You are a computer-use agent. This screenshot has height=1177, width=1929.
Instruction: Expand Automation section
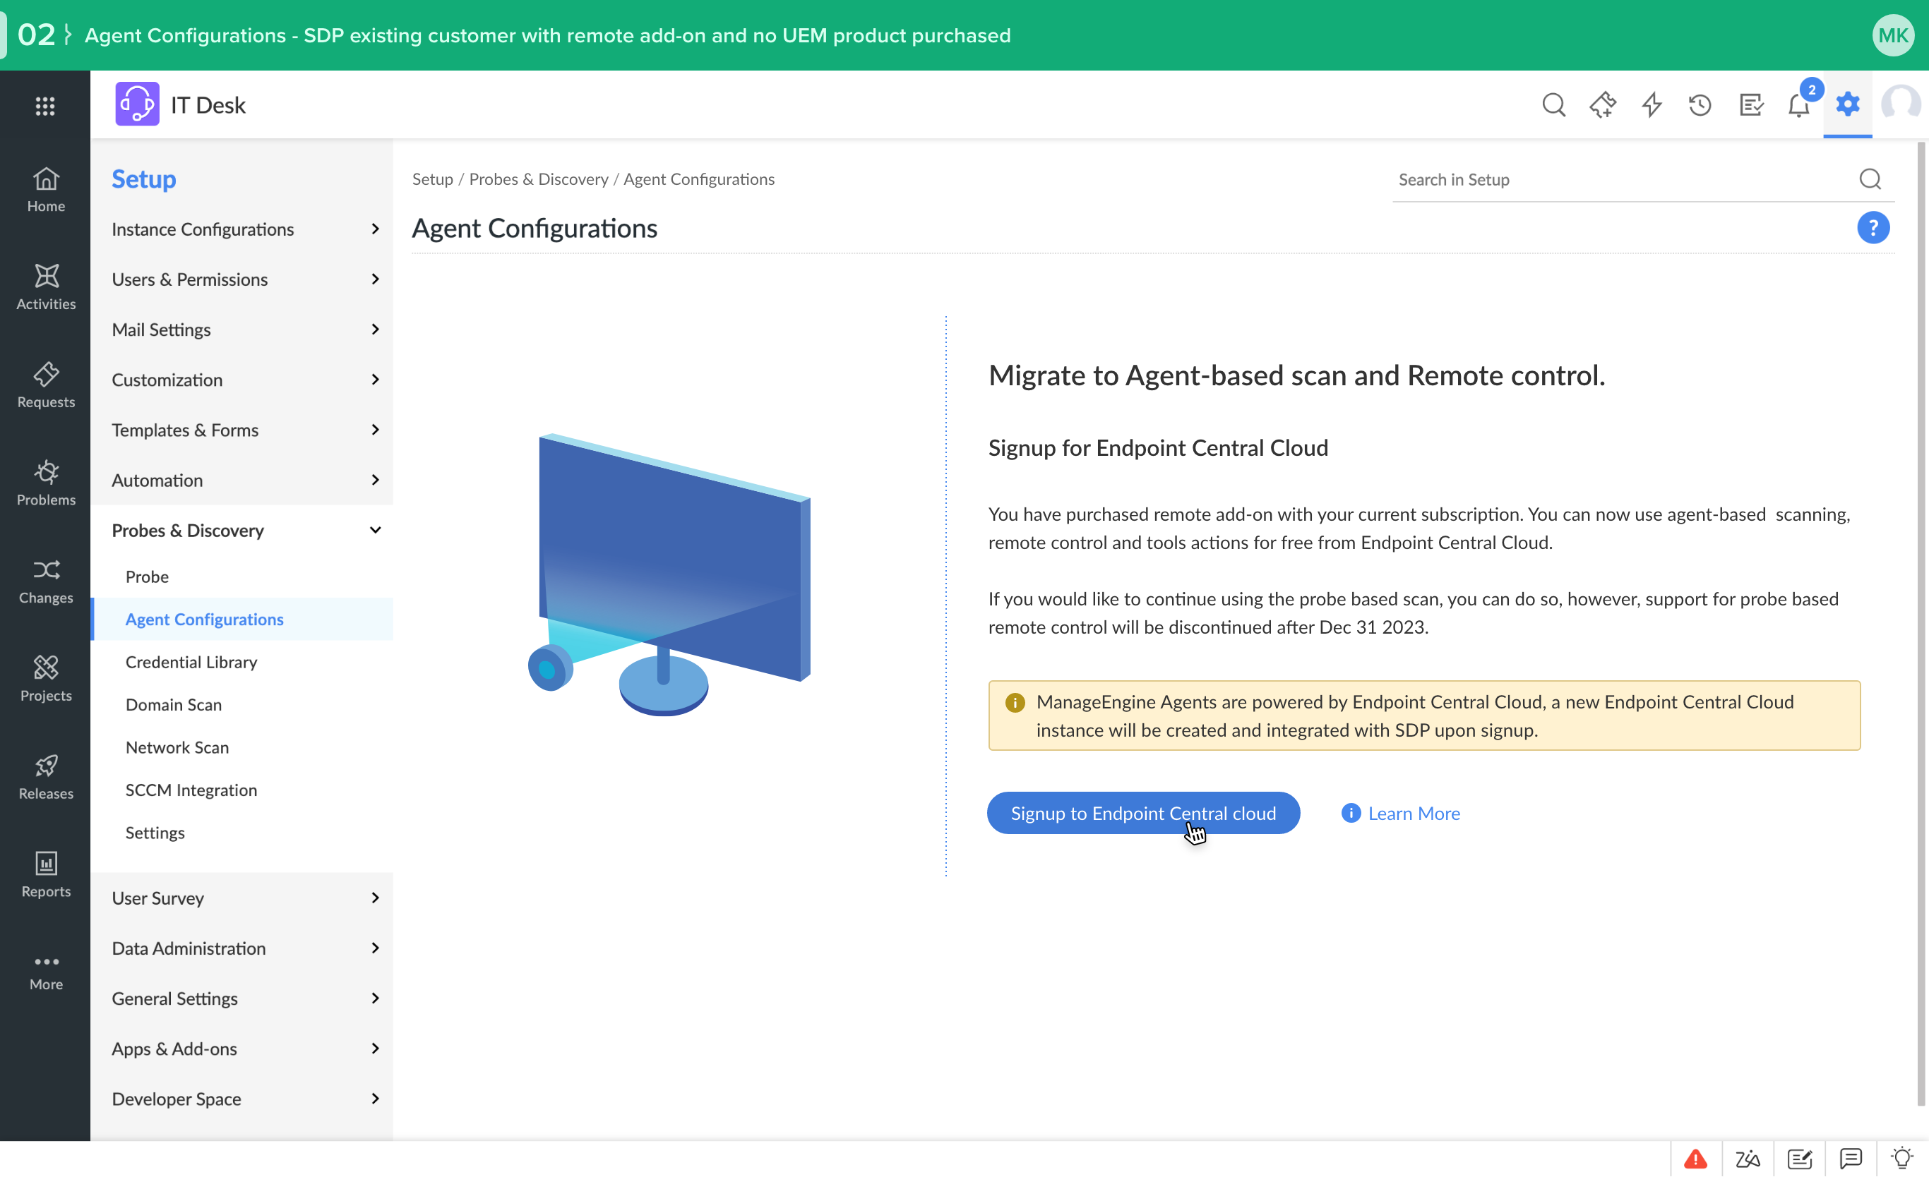[242, 480]
